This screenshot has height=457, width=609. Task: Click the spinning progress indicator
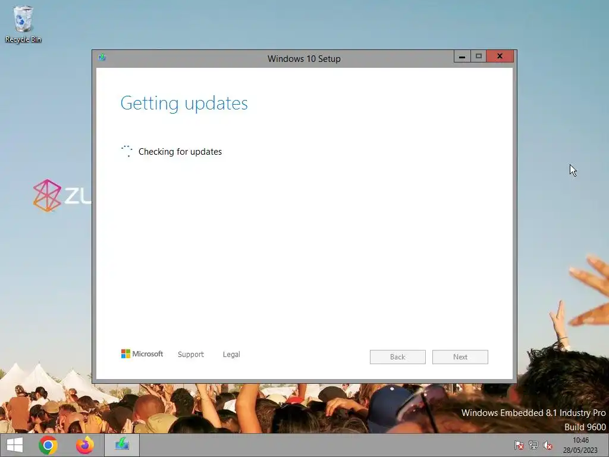127,151
